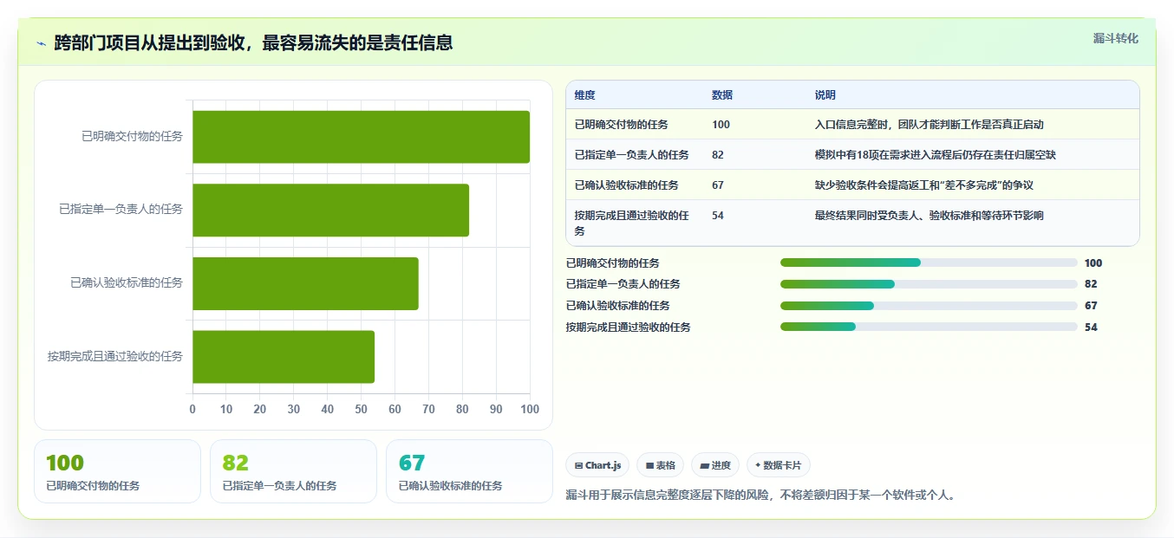The height and width of the screenshot is (538, 1174).
Task: Click the 按期完成且通过验收的任务 progress bar
Action: pos(929,327)
